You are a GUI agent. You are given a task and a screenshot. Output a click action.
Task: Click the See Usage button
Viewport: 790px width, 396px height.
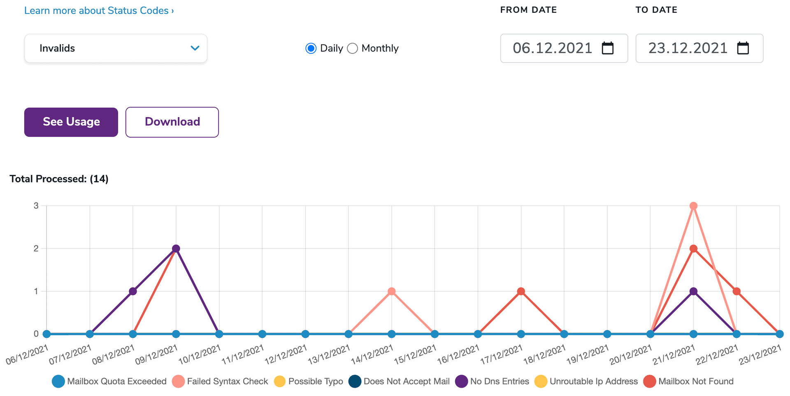(71, 122)
